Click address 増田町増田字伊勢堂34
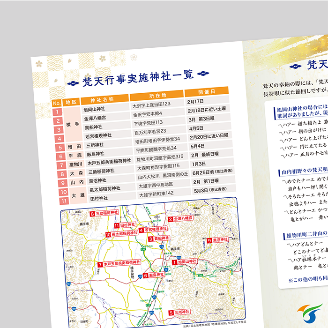The image size is (328, 328). tap(157, 140)
